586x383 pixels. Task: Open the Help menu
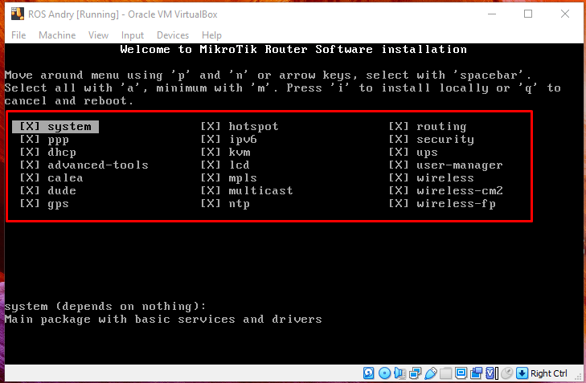coord(211,35)
